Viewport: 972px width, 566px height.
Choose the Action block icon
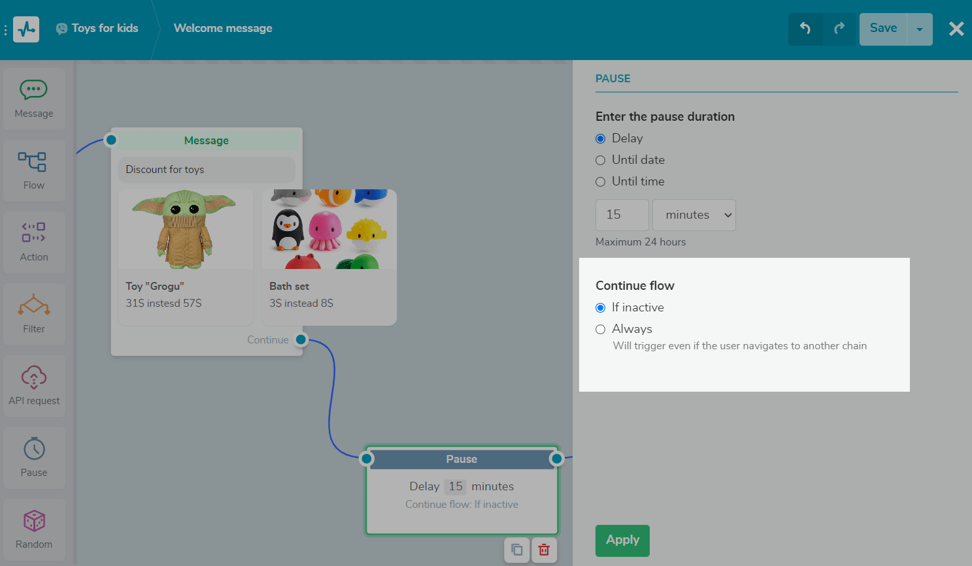pos(34,242)
